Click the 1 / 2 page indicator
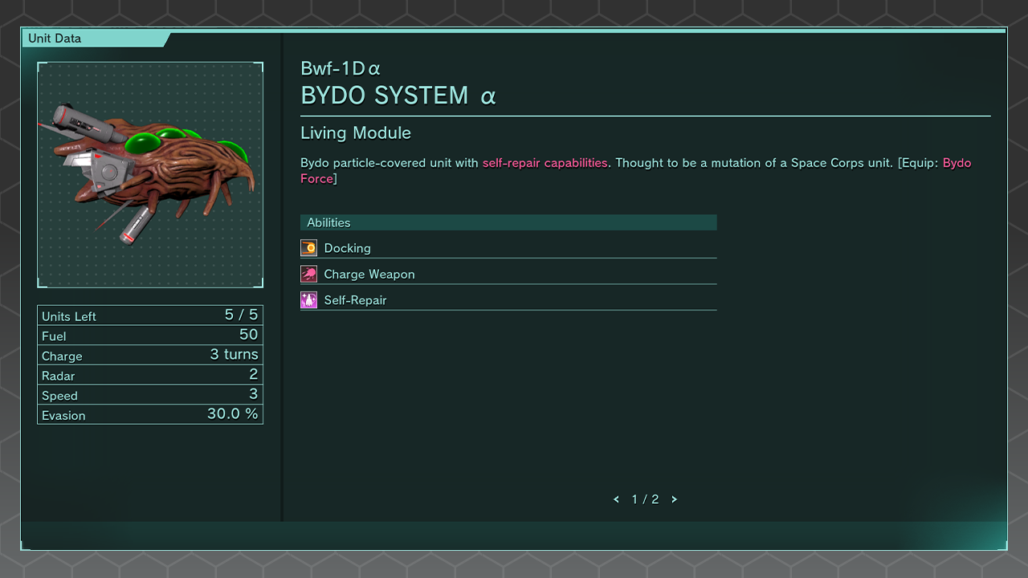The width and height of the screenshot is (1028, 578). 645,499
